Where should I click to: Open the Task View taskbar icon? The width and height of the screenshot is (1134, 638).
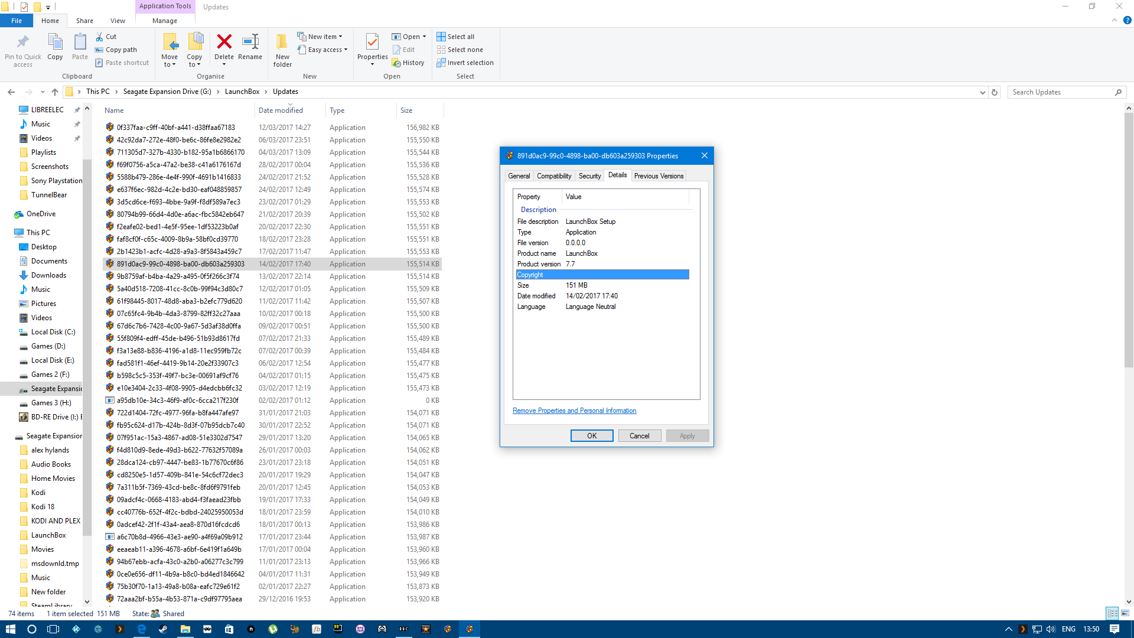53,629
